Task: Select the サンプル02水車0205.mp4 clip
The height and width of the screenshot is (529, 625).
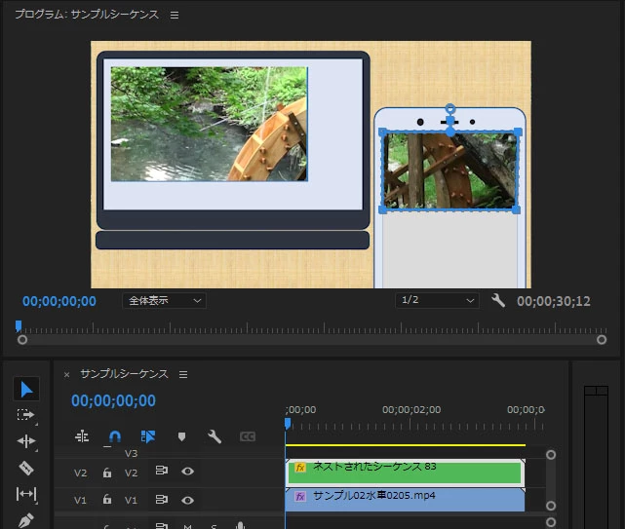Action: [405, 500]
